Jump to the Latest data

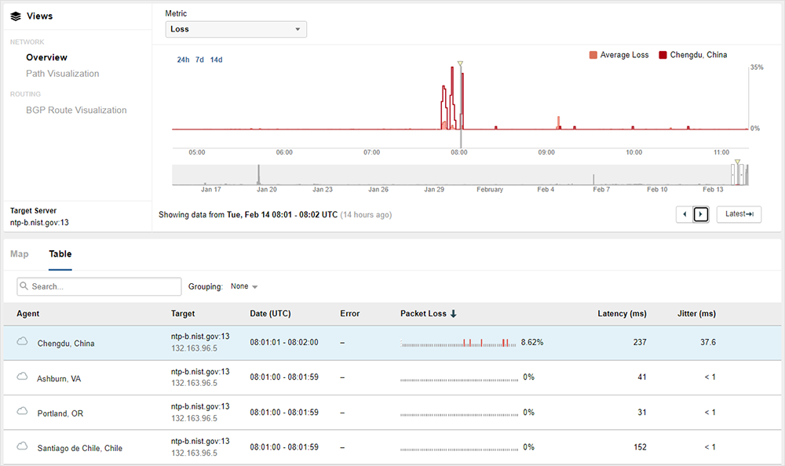tap(739, 214)
